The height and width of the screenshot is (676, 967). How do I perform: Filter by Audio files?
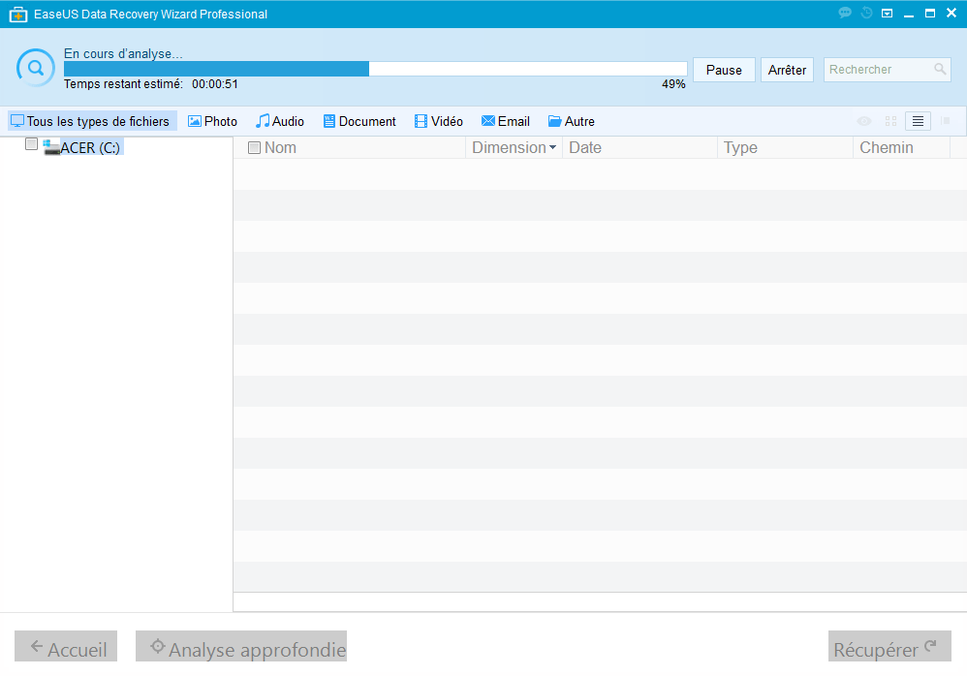tap(280, 121)
